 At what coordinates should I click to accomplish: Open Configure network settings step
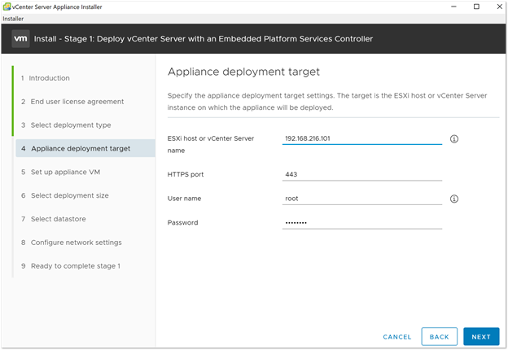[x=76, y=243]
